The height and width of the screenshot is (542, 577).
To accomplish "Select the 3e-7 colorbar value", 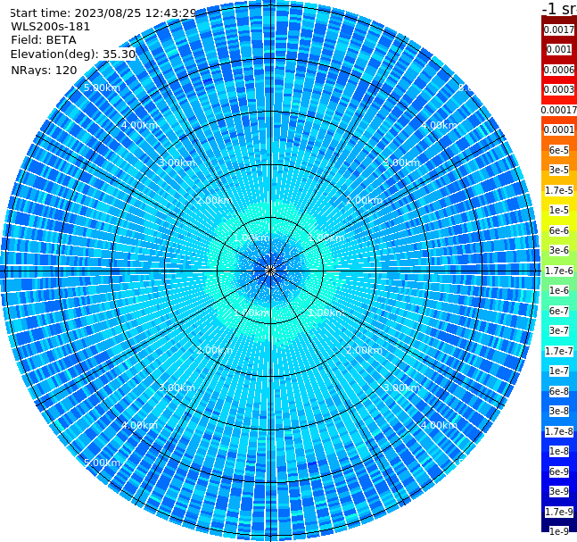I will coord(559,330).
